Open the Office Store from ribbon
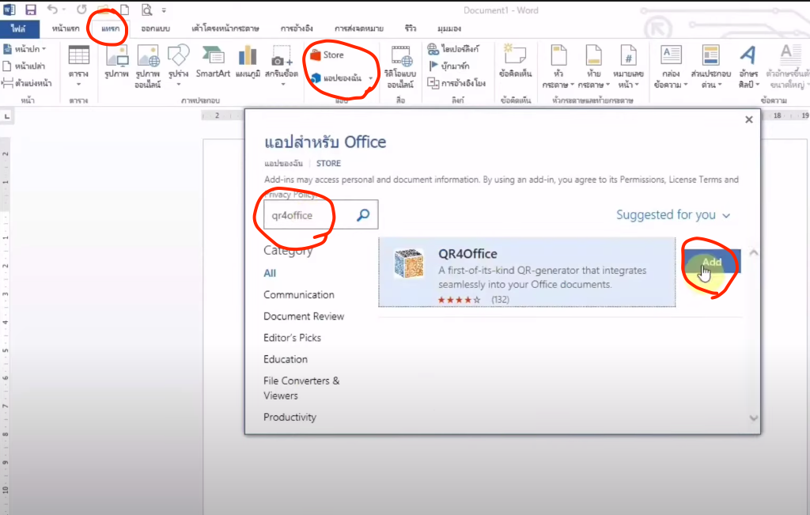 click(327, 55)
